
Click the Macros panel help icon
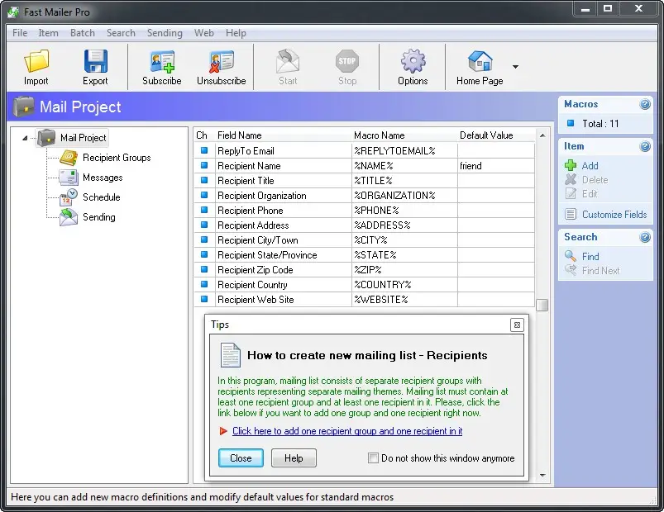[644, 104]
